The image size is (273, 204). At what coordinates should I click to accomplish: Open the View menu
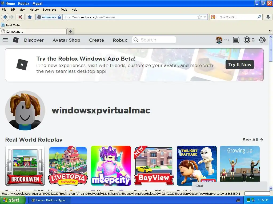[x=22, y=10]
